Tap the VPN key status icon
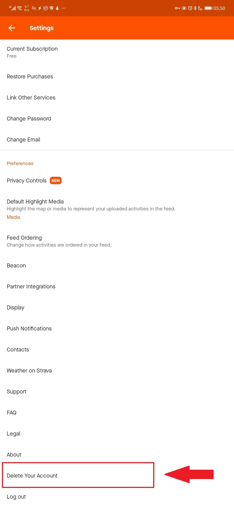The width and height of the screenshot is (234, 507). coord(177,8)
